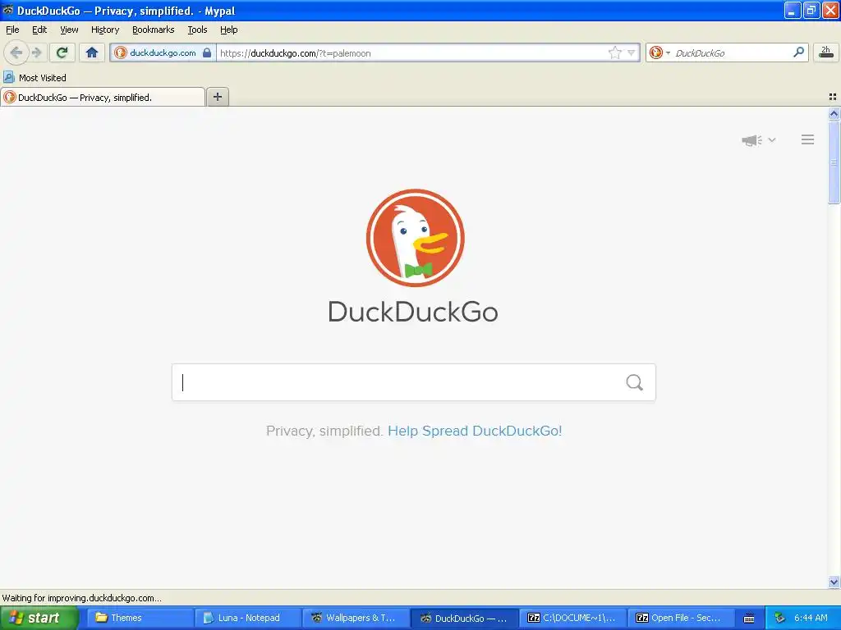Screen dimensions: 841x630
Task: Open the Bookmarks menu
Action: tap(153, 30)
